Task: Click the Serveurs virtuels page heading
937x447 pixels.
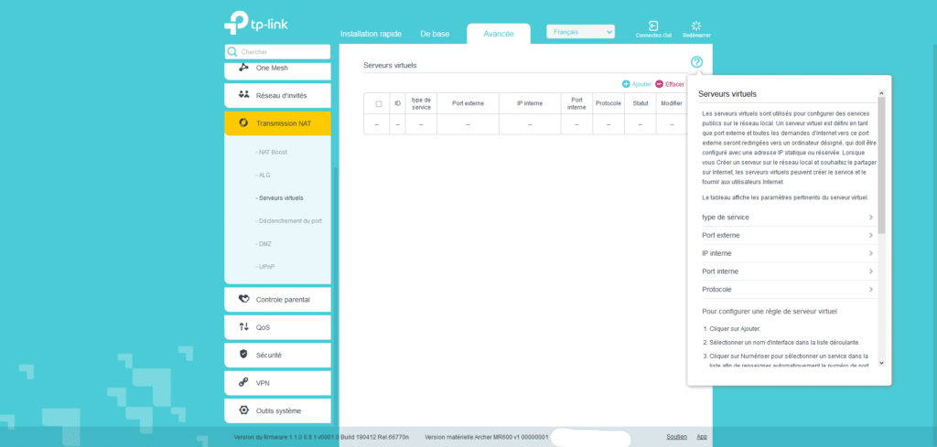Action: click(x=390, y=65)
